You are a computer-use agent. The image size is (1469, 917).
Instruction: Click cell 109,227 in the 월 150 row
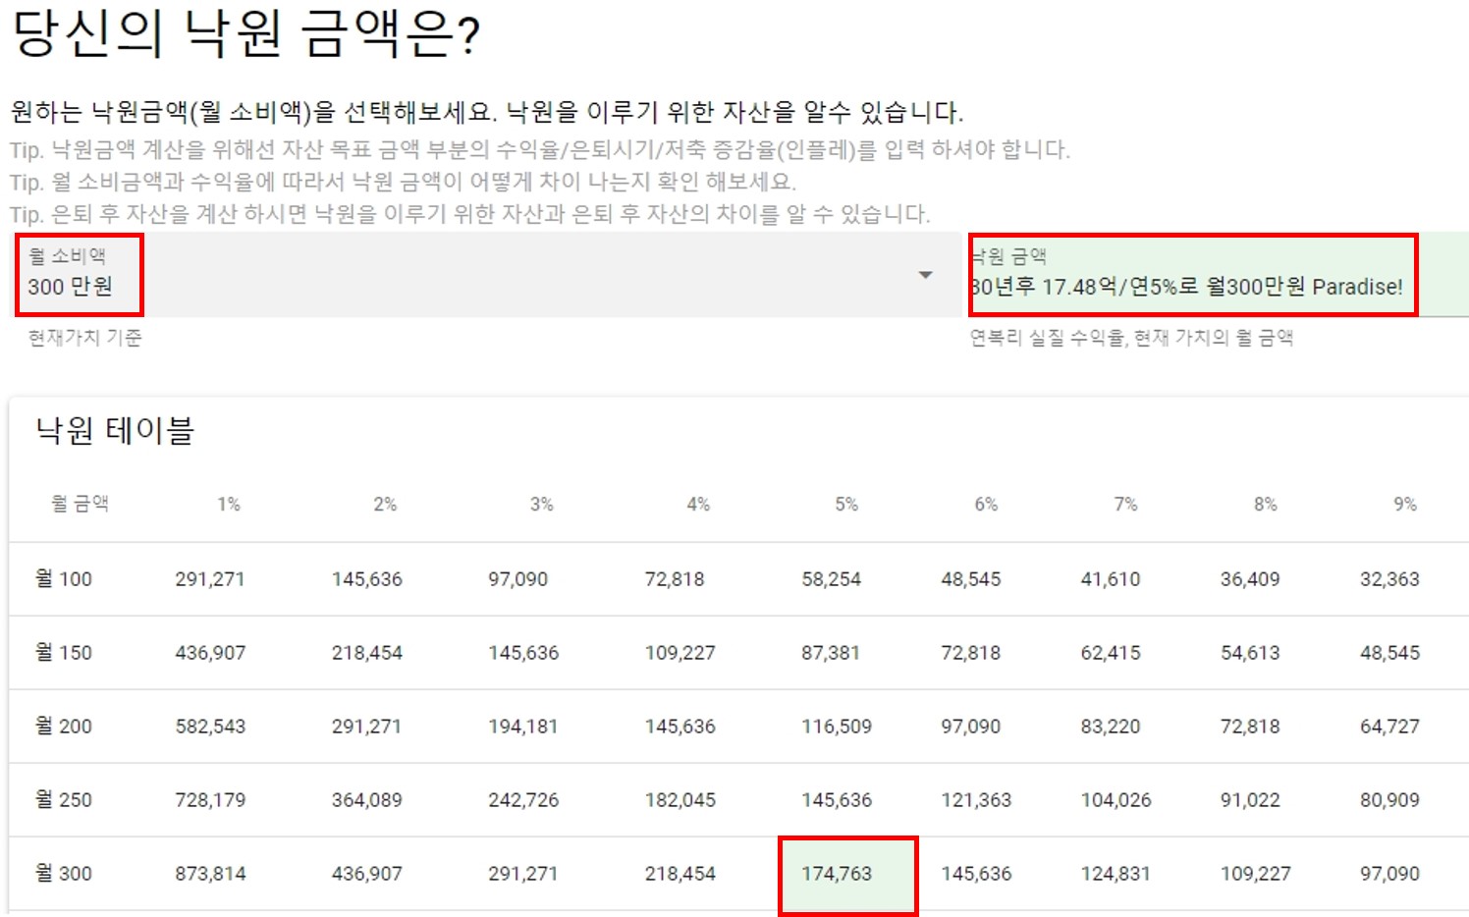[680, 653]
